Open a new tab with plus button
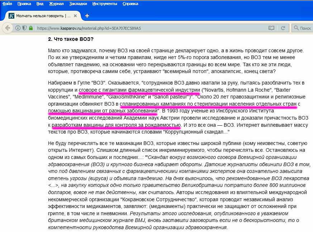The width and height of the screenshot is (313, 232). coord(87,16)
